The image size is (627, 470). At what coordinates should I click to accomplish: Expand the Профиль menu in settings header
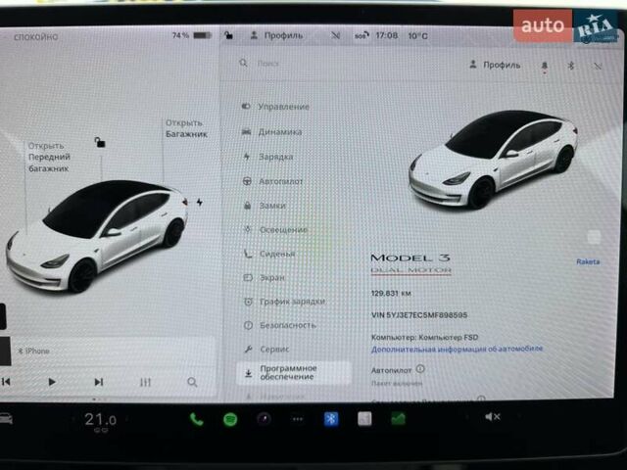[x=496, y=65]
